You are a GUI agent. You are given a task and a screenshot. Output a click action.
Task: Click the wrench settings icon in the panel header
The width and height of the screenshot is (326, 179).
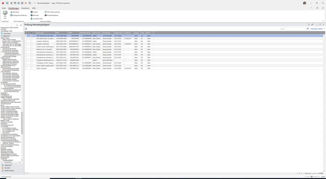(x=312, y=24)
